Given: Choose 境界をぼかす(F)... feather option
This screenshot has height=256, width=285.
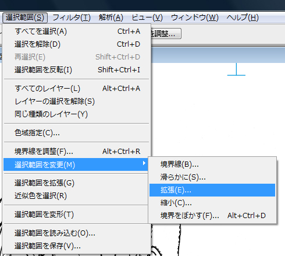Looking at the screenshot, I should [x=212, y=216].
